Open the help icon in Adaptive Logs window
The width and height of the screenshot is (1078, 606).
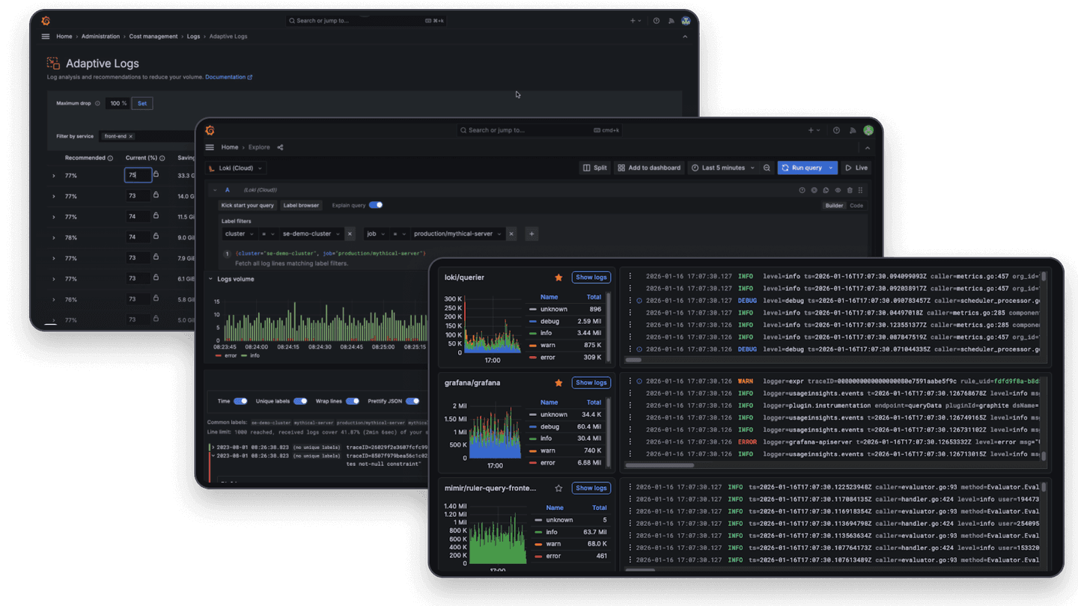657,21
